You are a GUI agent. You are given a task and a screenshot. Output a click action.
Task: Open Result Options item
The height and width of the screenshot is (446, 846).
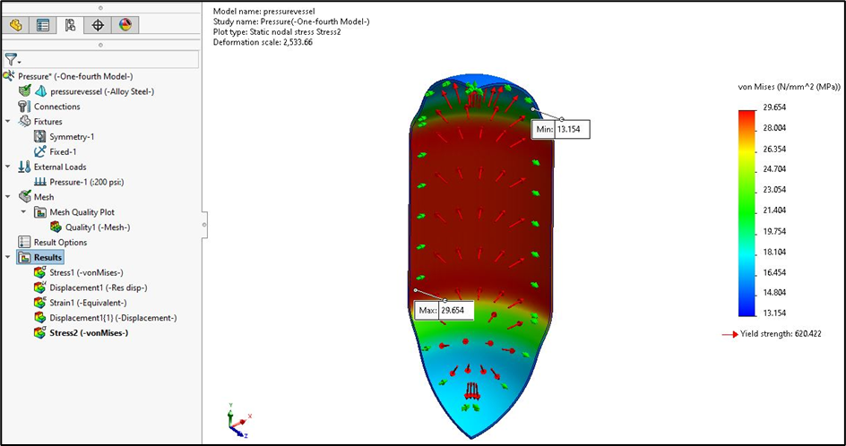60,242
